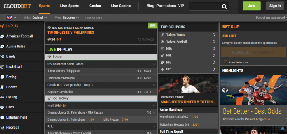This screenshot has width=287, height=134.
Task: Collapse the KHL league section
Action: (x=154, y=126)
